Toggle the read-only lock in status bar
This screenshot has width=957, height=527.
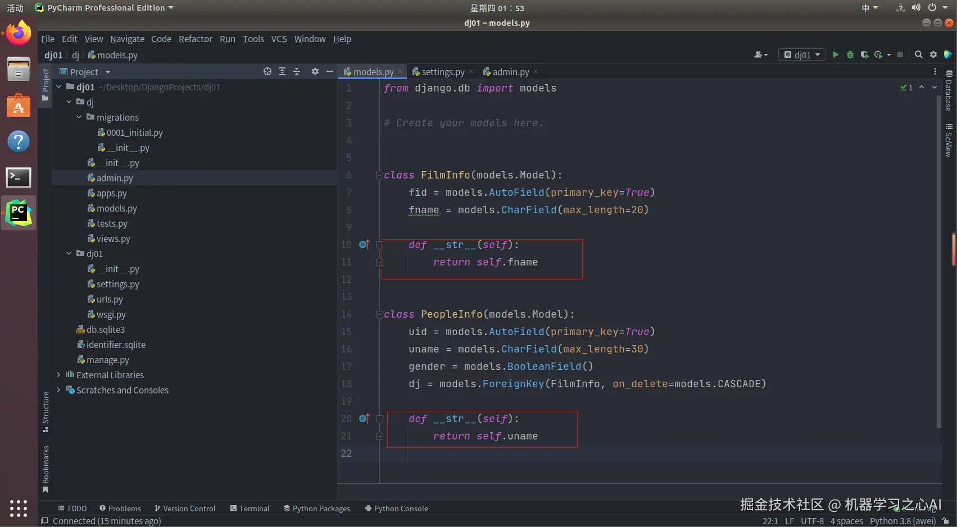point(946,521)
